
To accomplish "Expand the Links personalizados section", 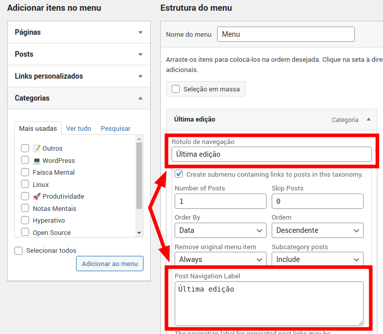I will (140, 76).
